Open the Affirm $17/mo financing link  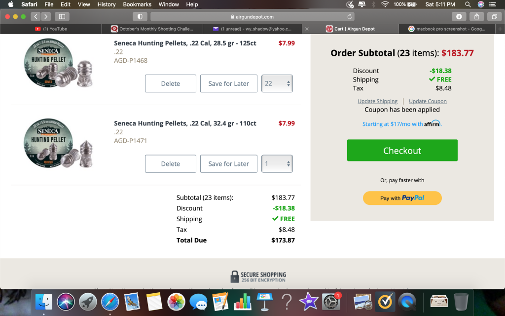(x=402, y=124)
